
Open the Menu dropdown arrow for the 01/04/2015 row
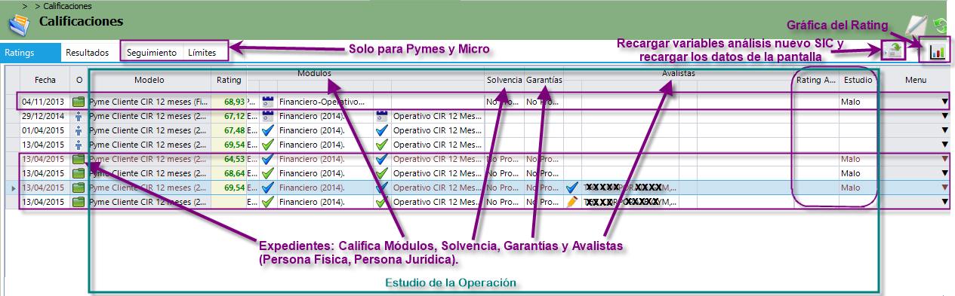[944, 131]
